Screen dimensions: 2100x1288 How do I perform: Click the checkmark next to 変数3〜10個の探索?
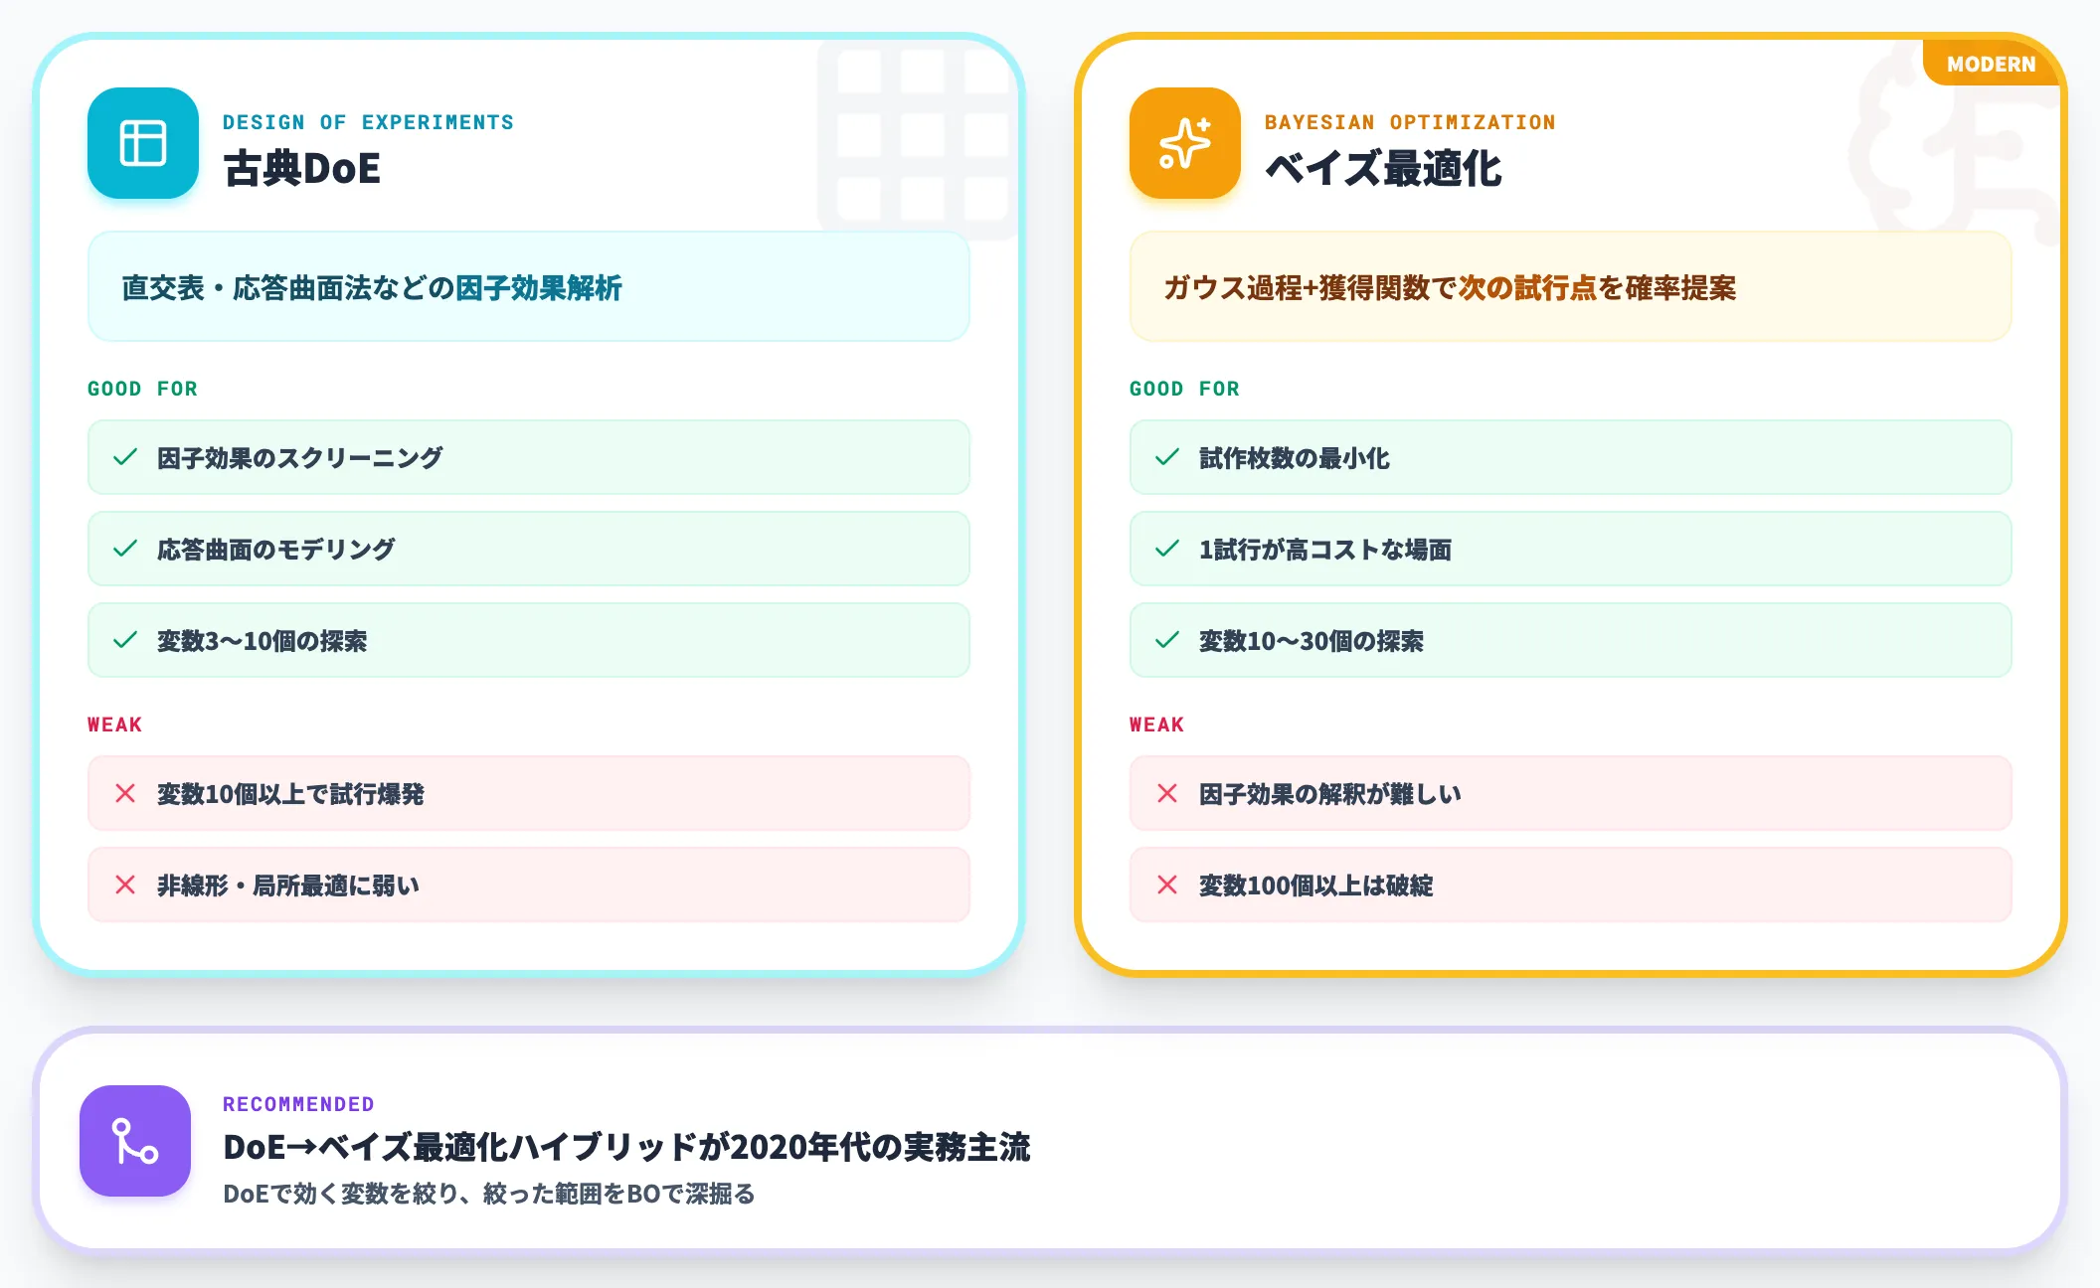(125, 640)
